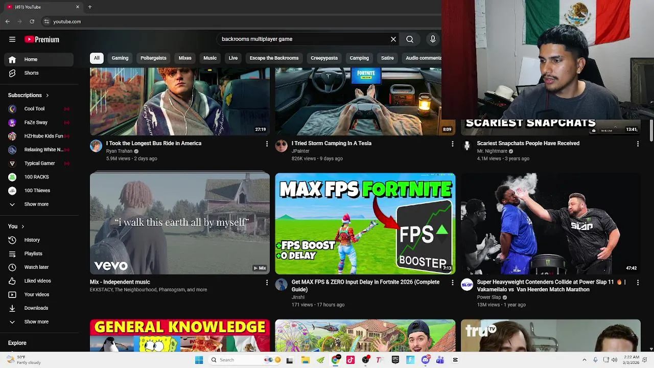This screenshot has width=654, height=368.
Task: Open the Subscriptions section heading
Action: tap(29, 96)
